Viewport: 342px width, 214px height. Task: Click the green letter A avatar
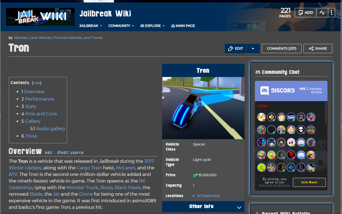coord(261,167)
